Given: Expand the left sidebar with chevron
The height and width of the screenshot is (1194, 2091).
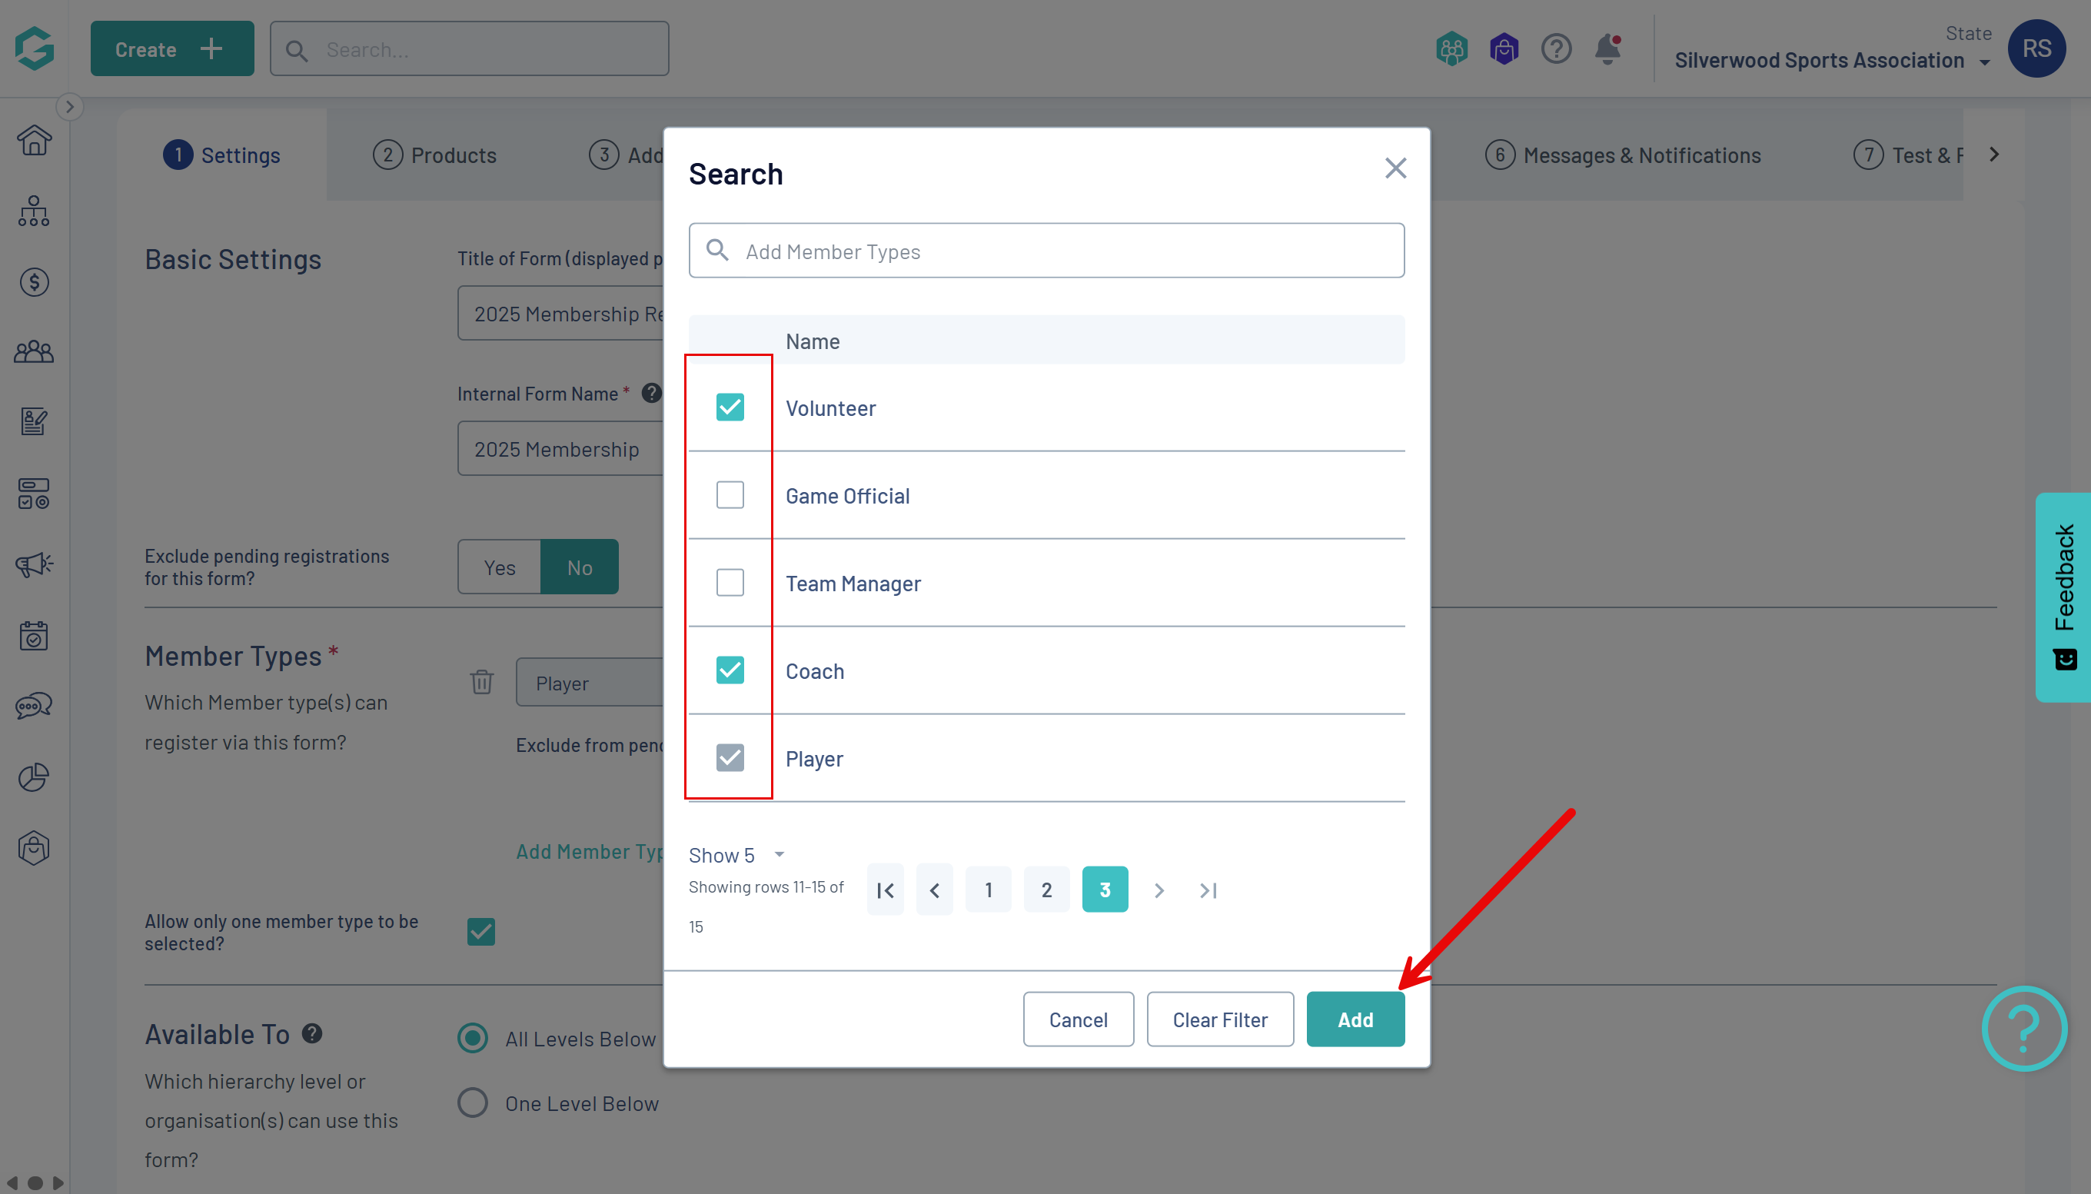Looking at the screenshot, I should coord(70,107).
